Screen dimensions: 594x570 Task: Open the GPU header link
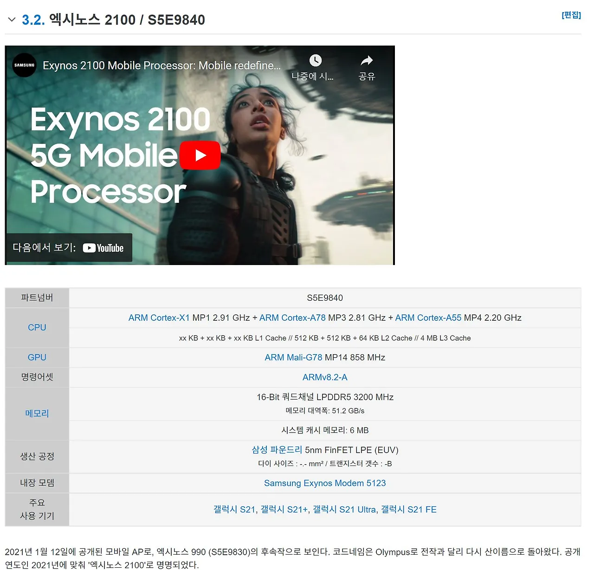[37, 357]
